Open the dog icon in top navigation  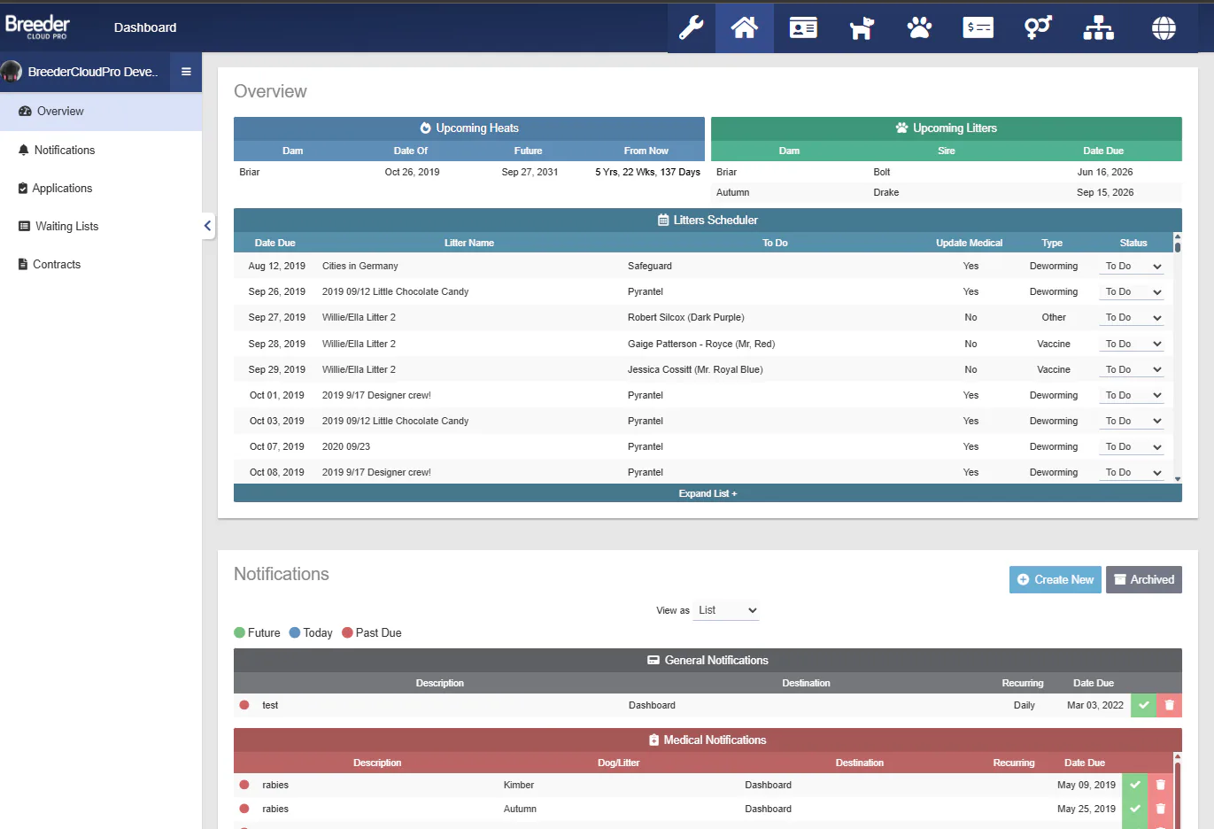[862, 27]
